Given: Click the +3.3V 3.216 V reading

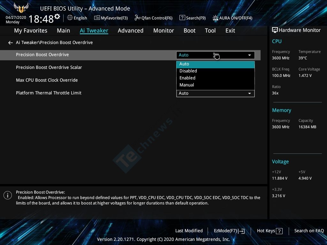Looking at the screenshot, I should pyautogui.click(x=278, y=196).
